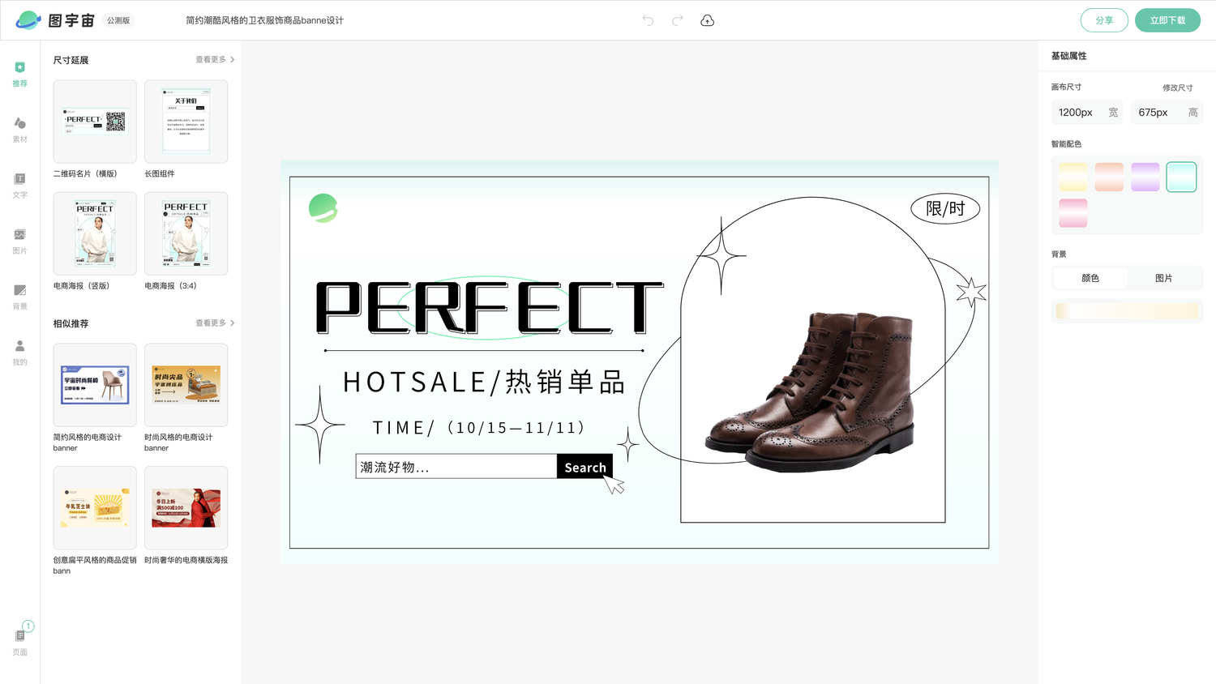Open the 时尚奢华的电商横版海报 thumbnail
The image size is (1216, 684).
[186, 508]
